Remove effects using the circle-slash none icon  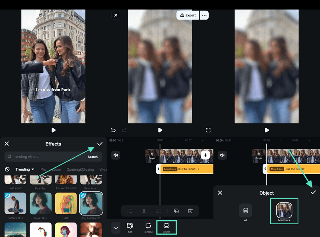point(7,169)
